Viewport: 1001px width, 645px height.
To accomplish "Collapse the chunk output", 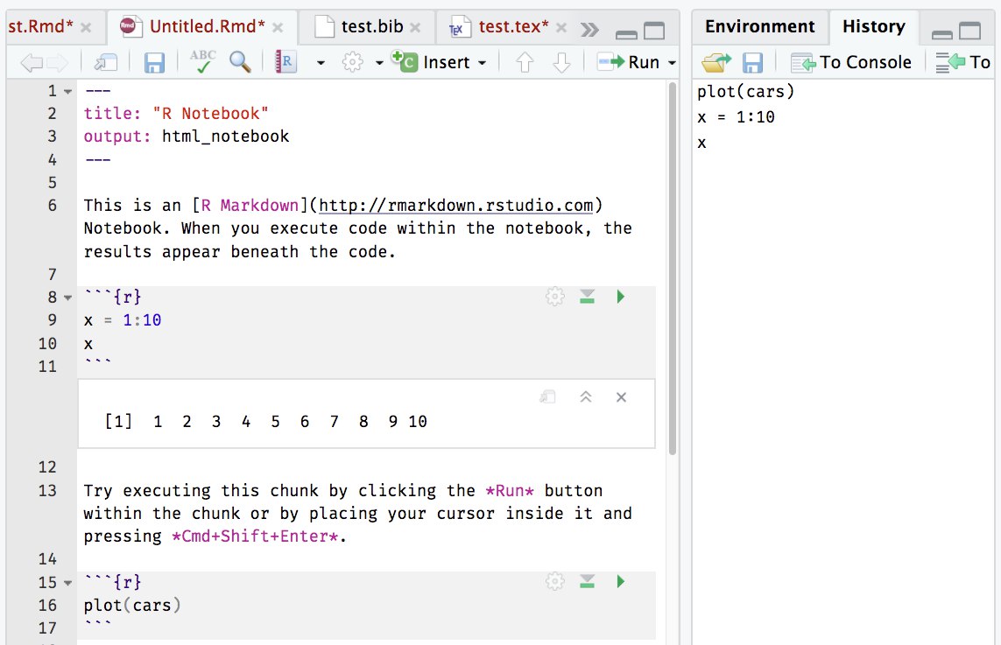I will 585,396.
